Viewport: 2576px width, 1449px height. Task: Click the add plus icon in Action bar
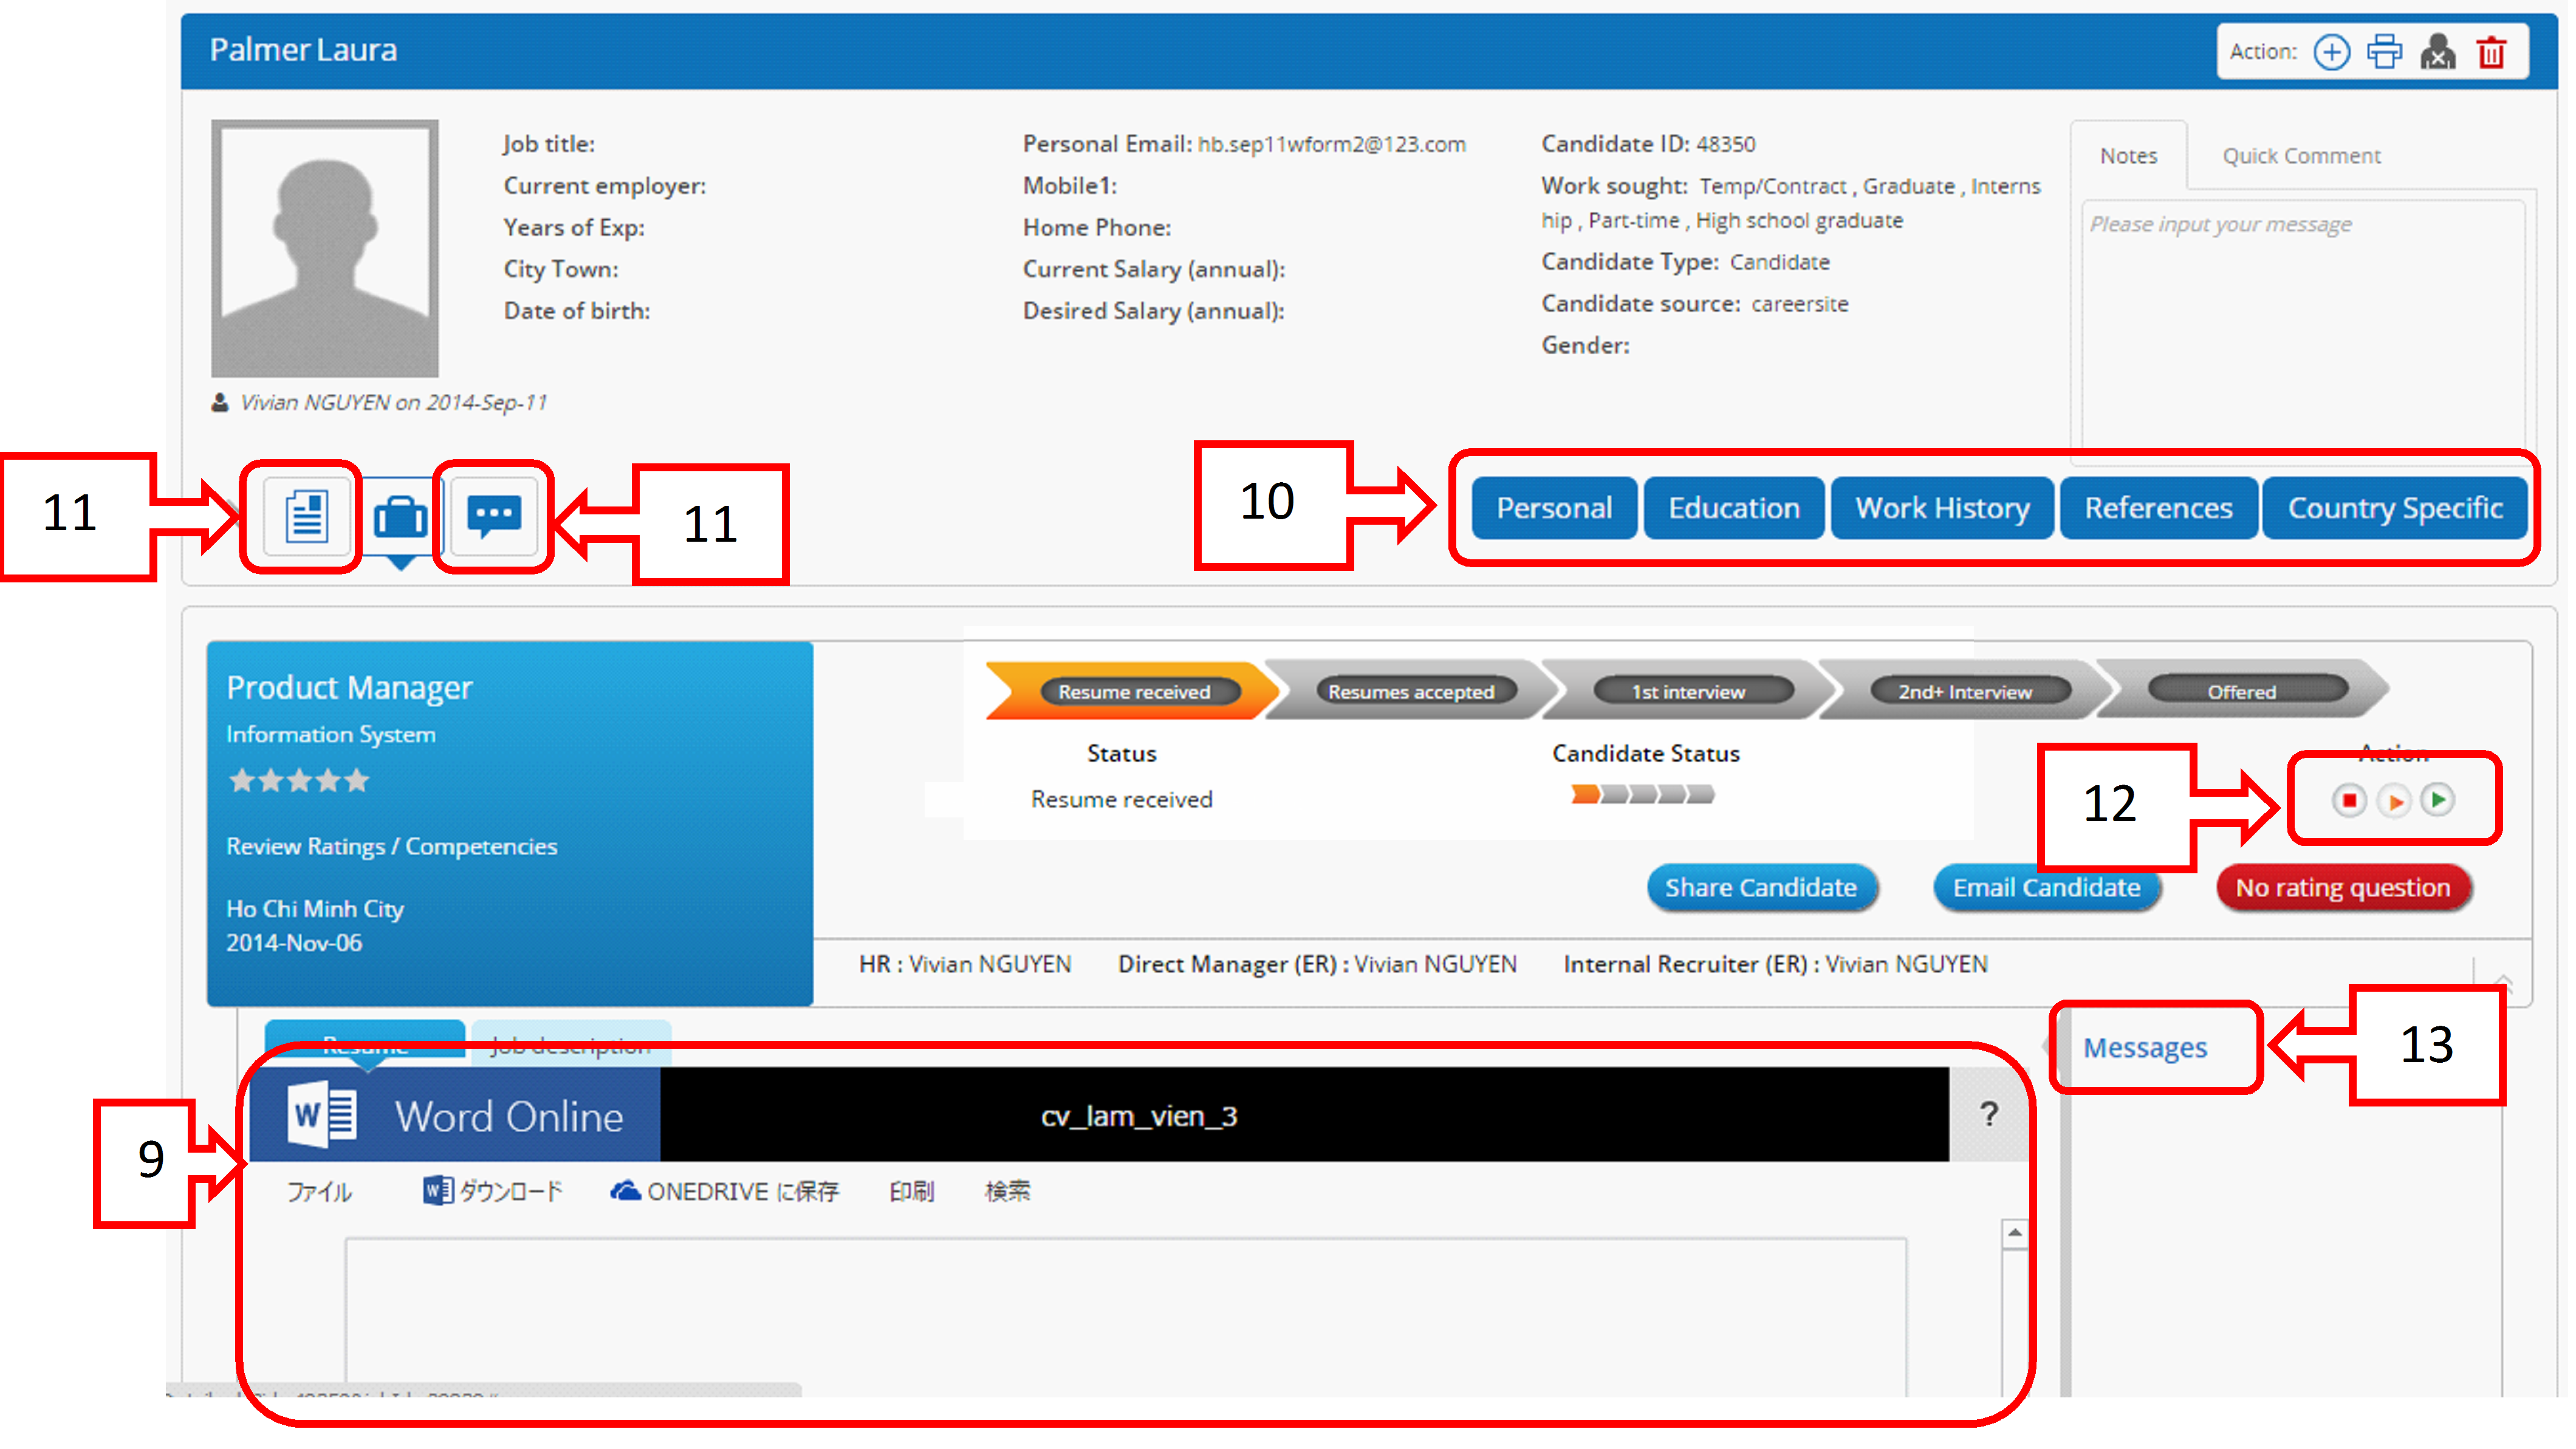tap(2331, 52)
